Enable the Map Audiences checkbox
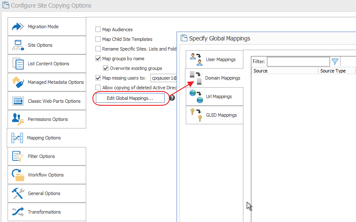The height and width of the screenshot is (222, 356). pos(98,29)
